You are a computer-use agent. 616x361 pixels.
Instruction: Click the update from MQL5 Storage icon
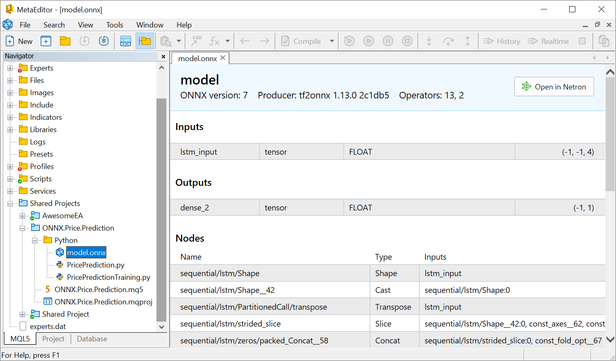coord(103,41)
